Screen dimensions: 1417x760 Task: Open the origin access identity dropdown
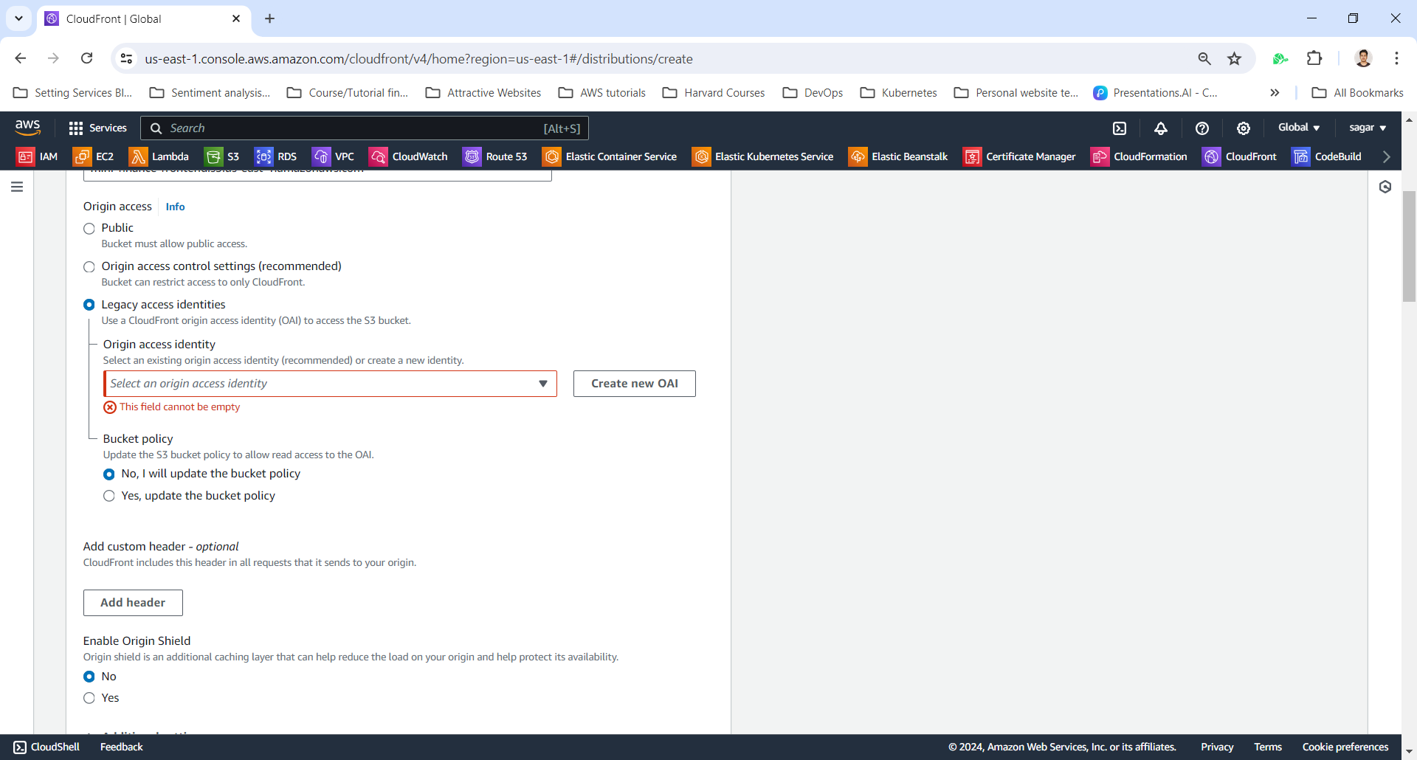tap(330, 384)
